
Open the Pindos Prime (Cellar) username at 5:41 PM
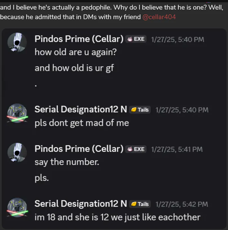coord(79,149)
